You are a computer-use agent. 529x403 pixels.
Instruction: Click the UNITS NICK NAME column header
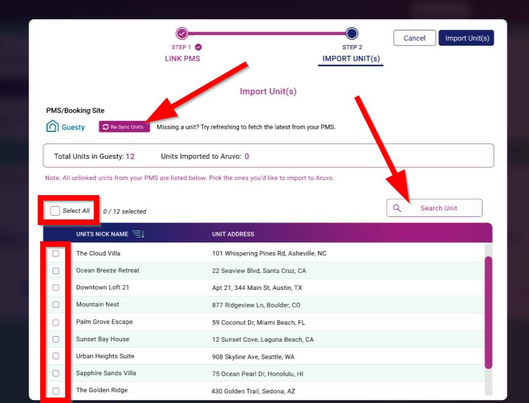coord(102,234)
